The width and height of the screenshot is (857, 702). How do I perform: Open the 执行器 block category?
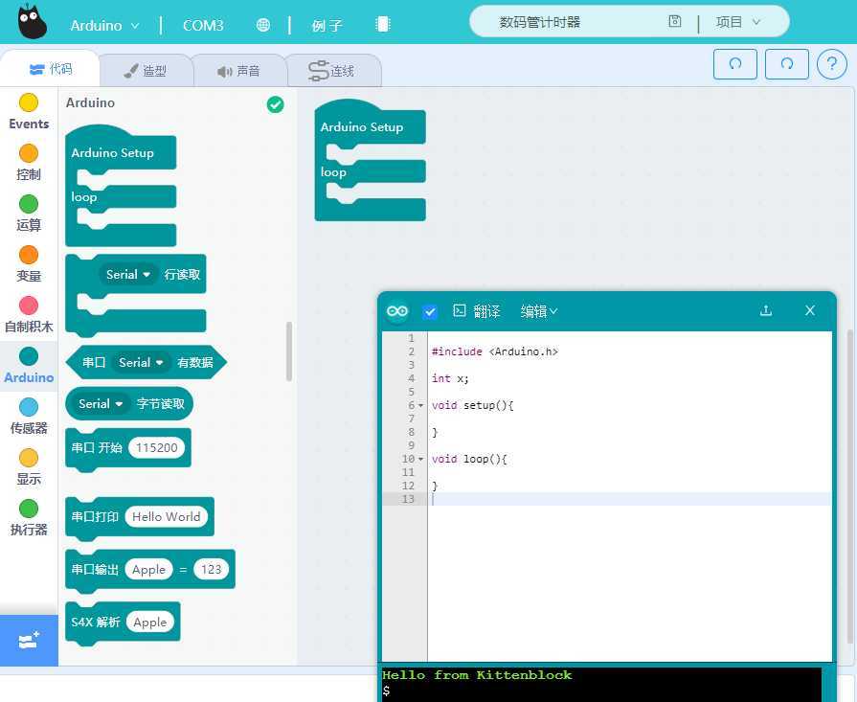pos(29,518)
